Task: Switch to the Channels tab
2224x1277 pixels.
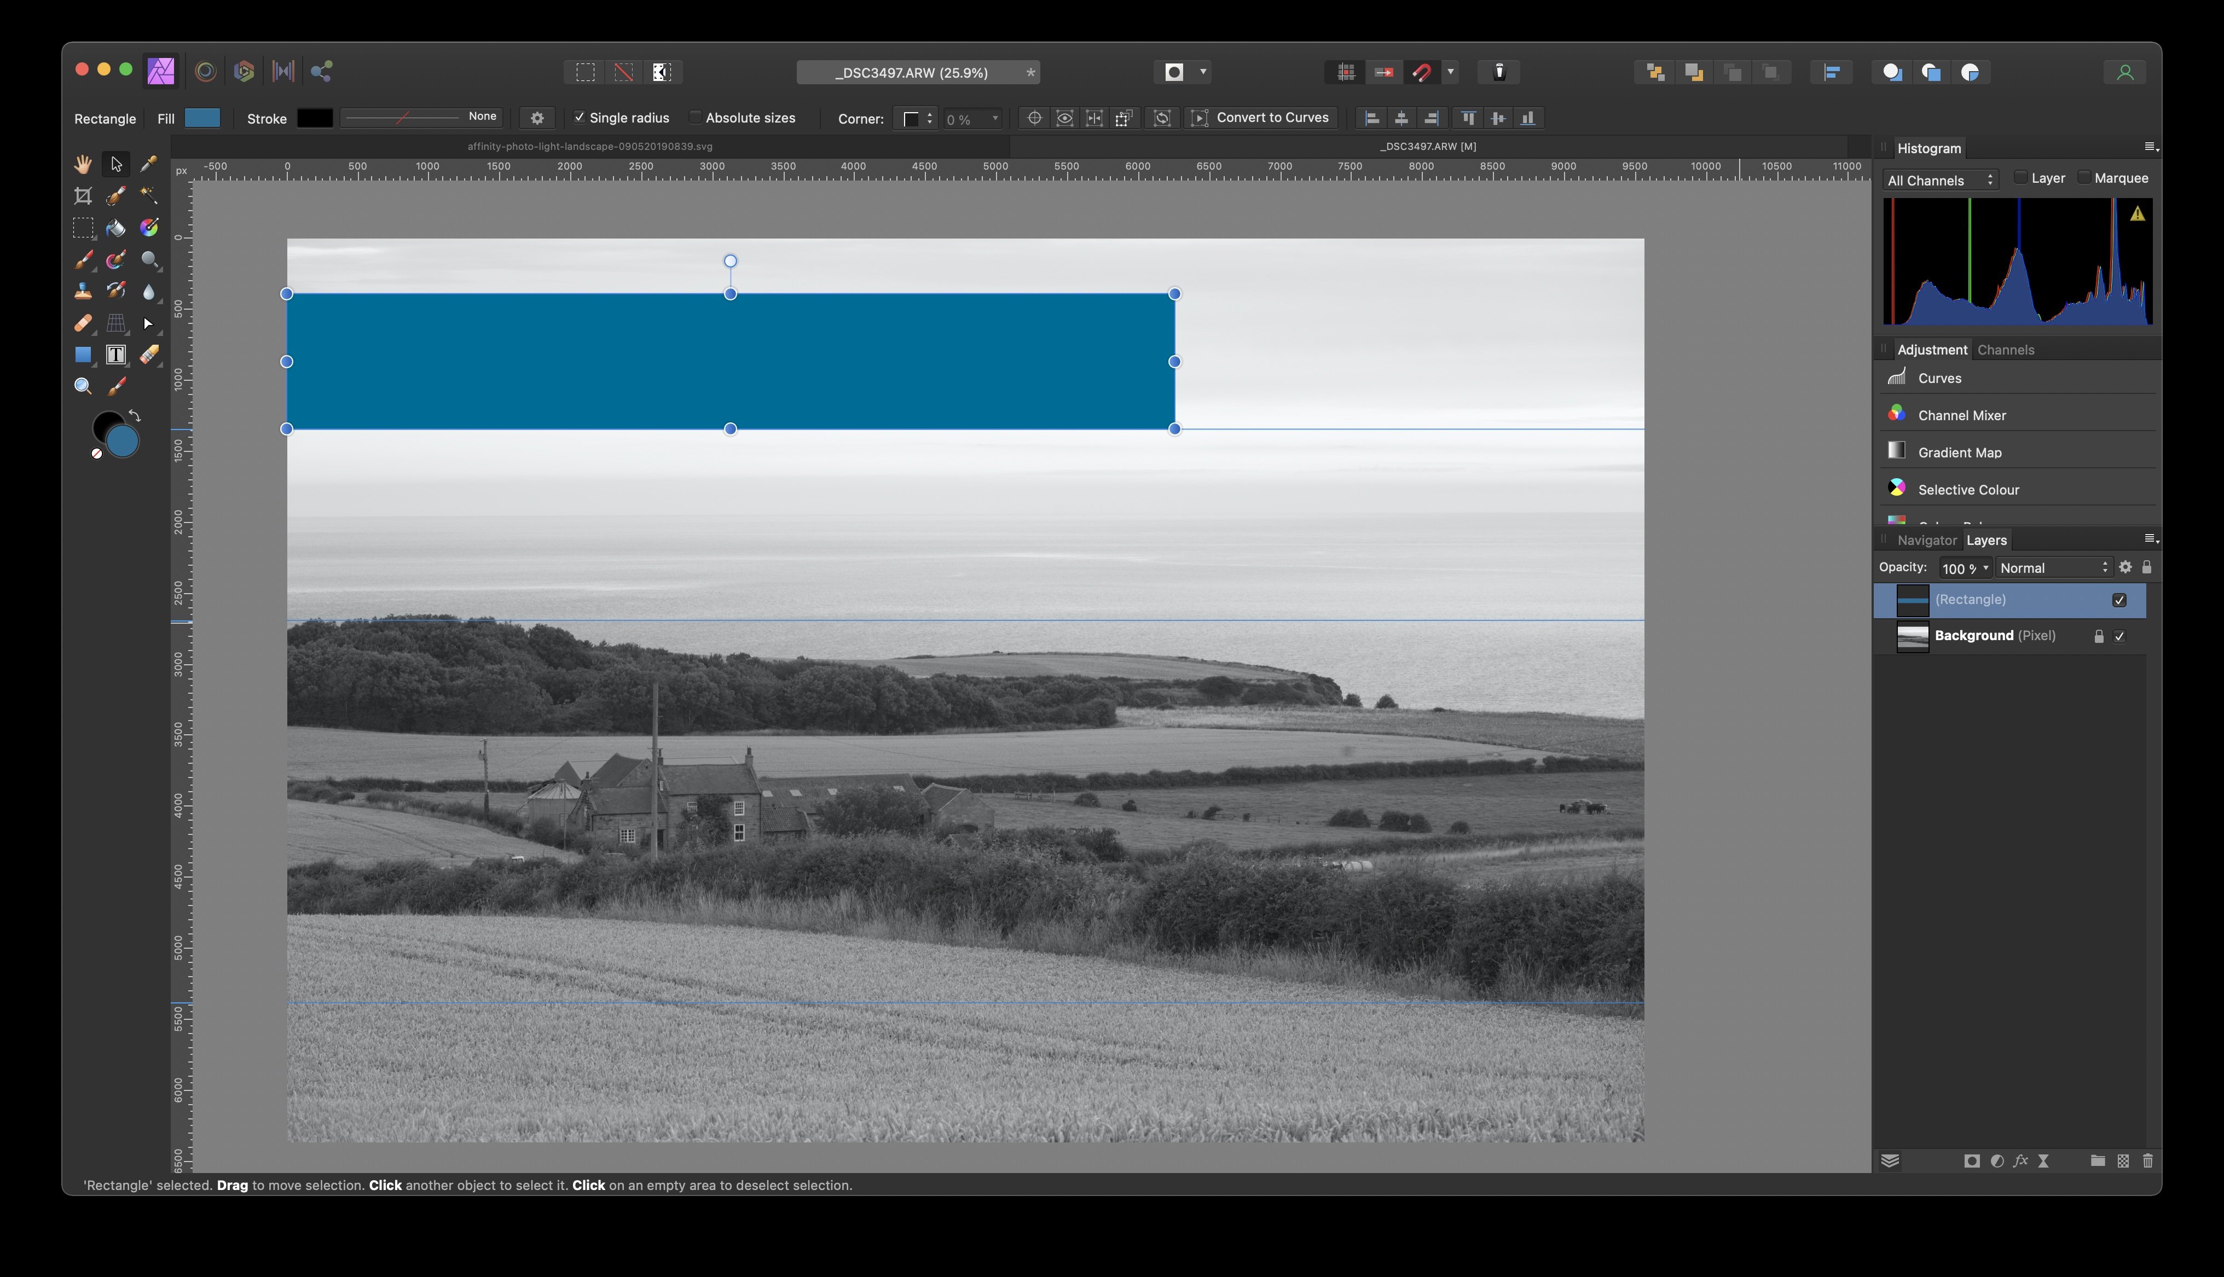Action: [2005, 350]
